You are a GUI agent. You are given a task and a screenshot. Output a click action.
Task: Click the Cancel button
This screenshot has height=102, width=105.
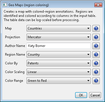pyautogui.click(x=95, y=95)
